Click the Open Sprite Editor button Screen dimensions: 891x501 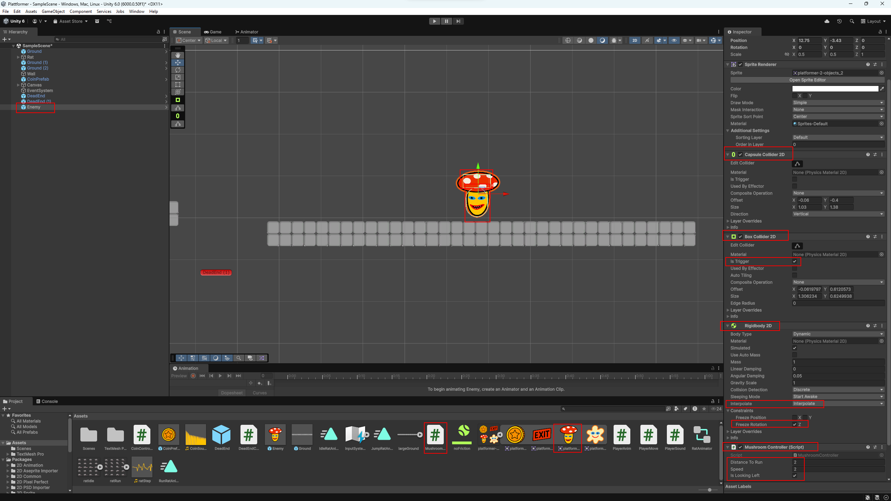tap(807, 80)
